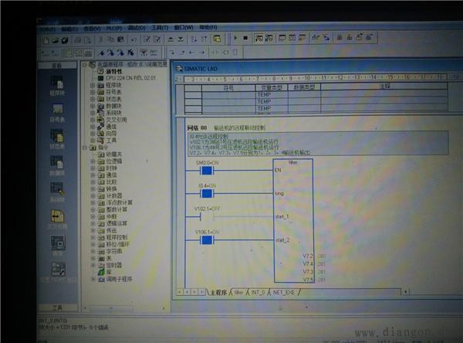Click the Save project disk icon
This screenshot has width=463, height=343.
[x=65, y=40]
